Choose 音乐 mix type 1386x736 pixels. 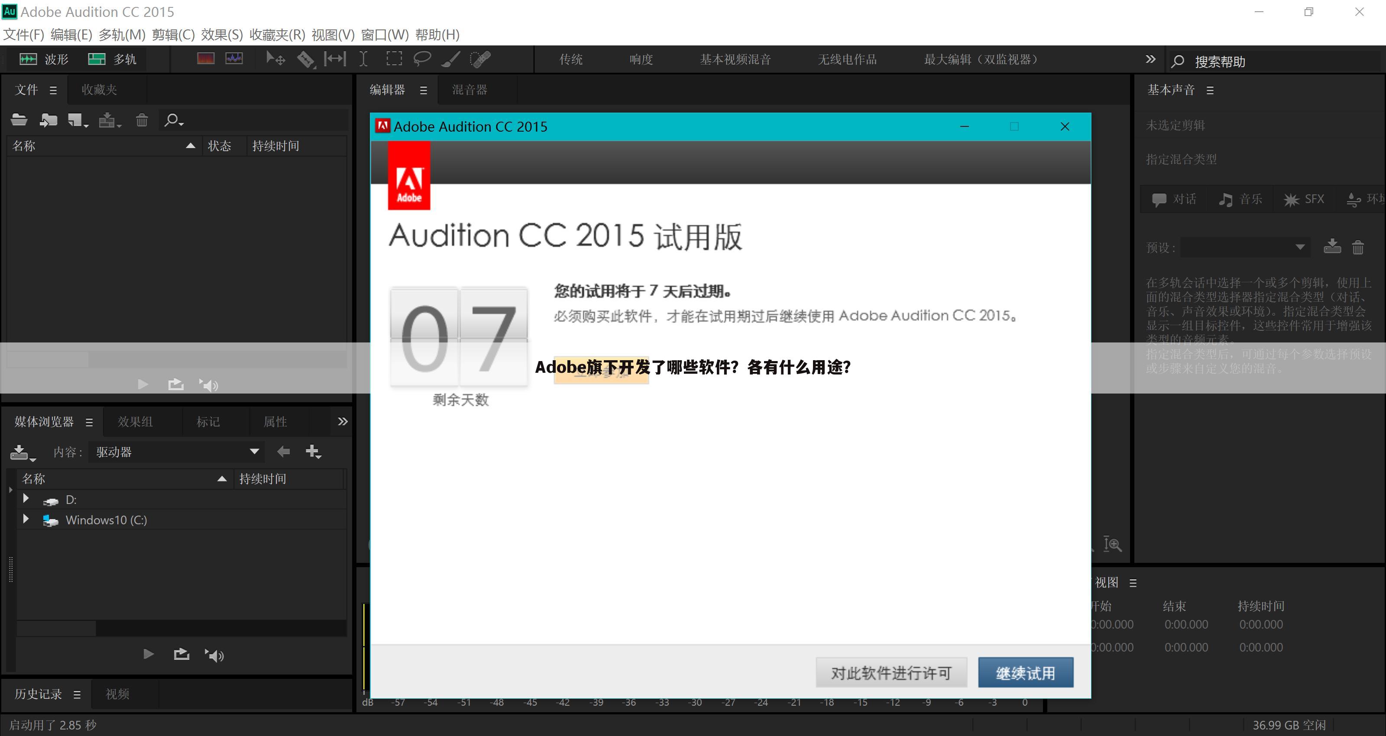[x=1240, y=200]
